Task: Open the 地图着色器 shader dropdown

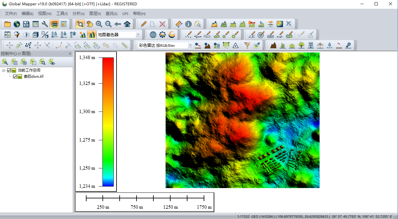Action: click(x=138, y=35)
